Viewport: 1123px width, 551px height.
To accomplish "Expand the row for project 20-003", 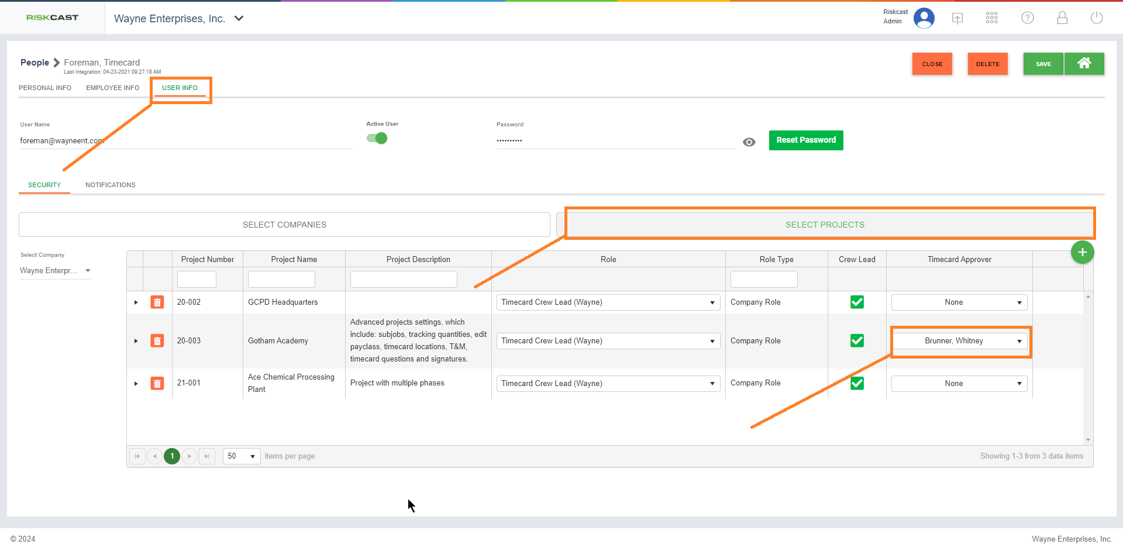I will tap(136, 341).
